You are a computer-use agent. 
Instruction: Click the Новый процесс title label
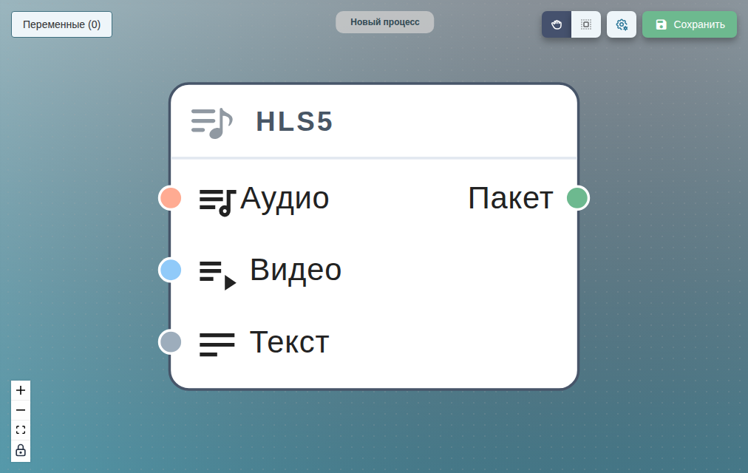(x=385, y=22)
